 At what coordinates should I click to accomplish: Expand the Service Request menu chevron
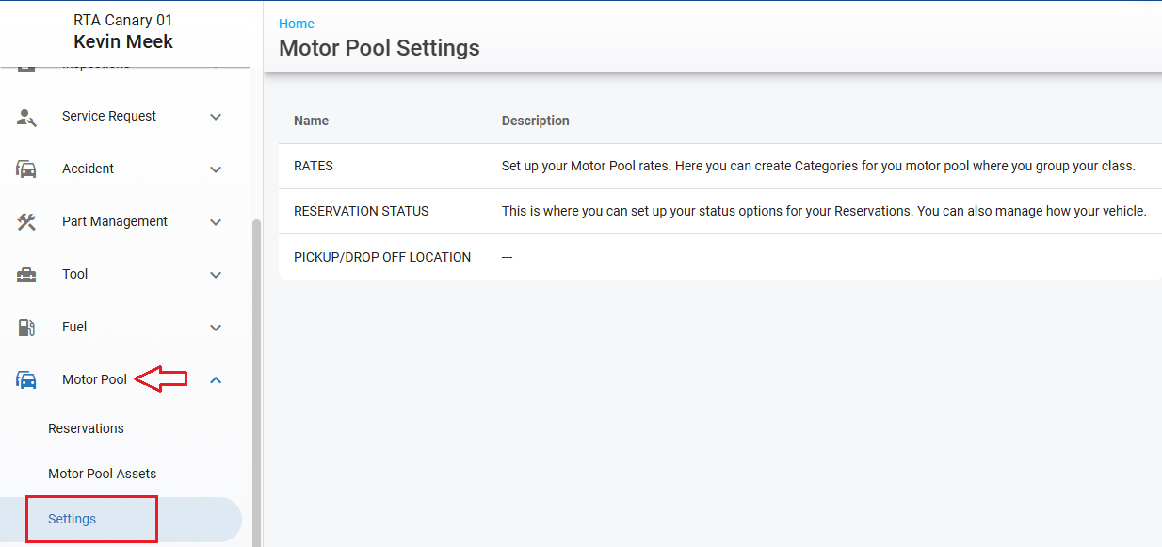point(216,117)
